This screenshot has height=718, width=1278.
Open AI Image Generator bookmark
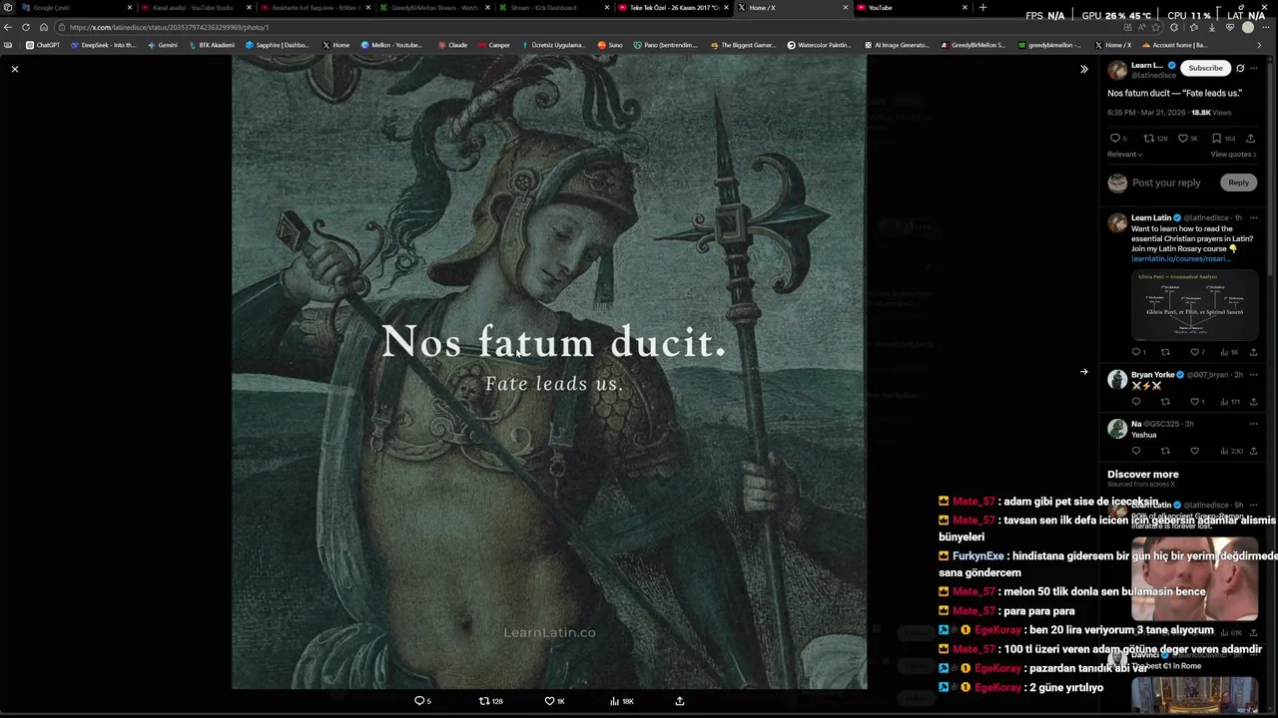(x=896, y=45)
